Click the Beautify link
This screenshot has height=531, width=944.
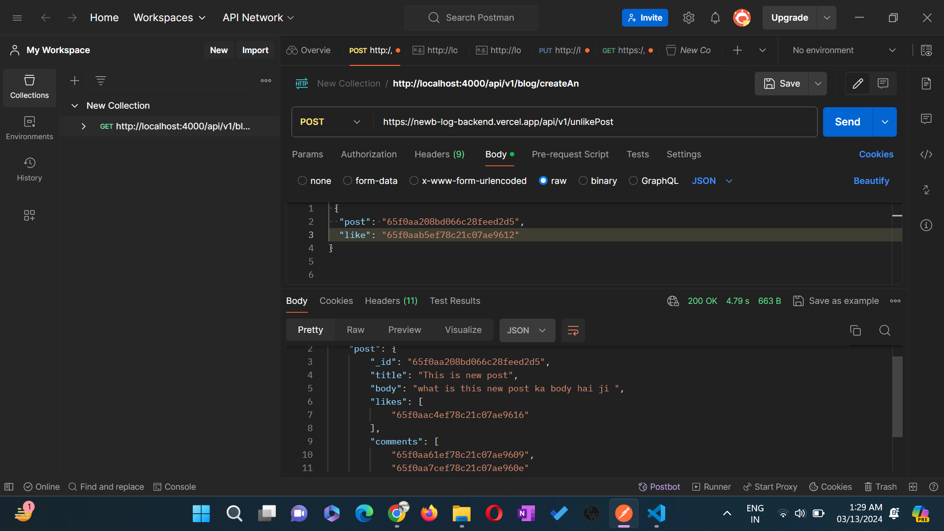tap(871, 181)
